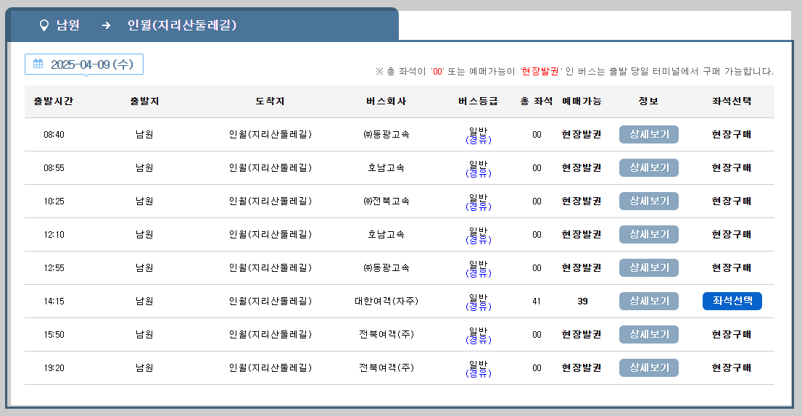Screen dimensions: 802x416
Task: Click the 12:10 departure time
Action: coord(54,234)
